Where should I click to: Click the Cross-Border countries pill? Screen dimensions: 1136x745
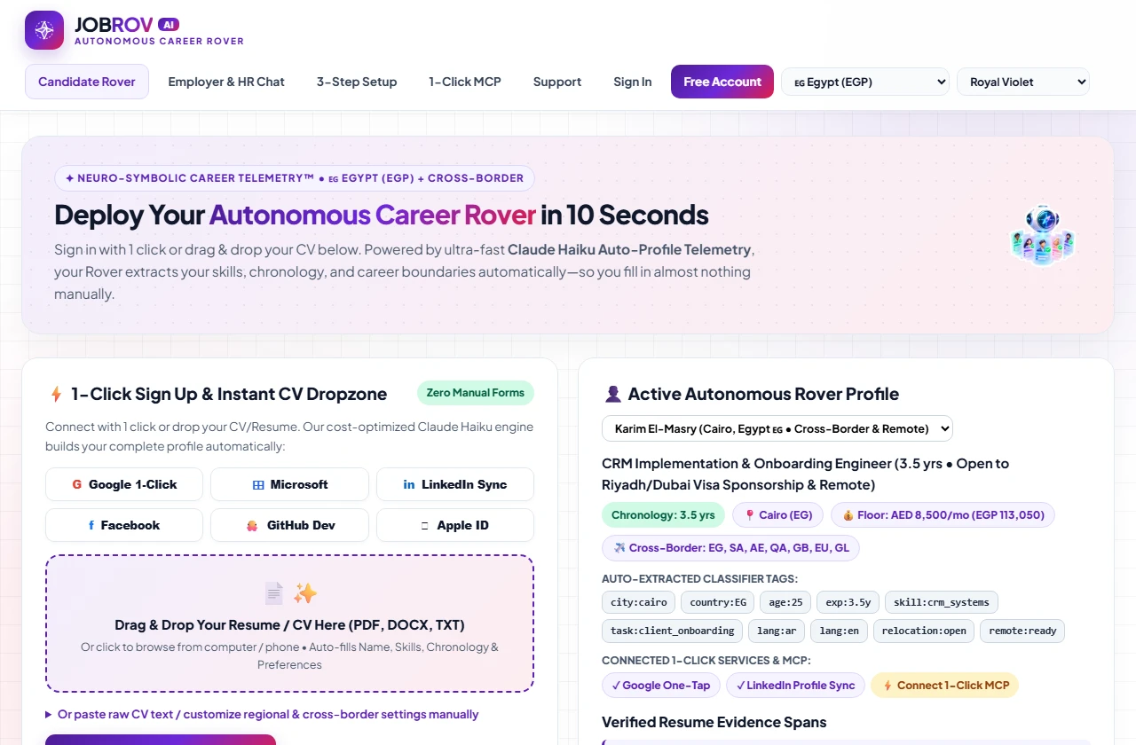tap(730, 548)
